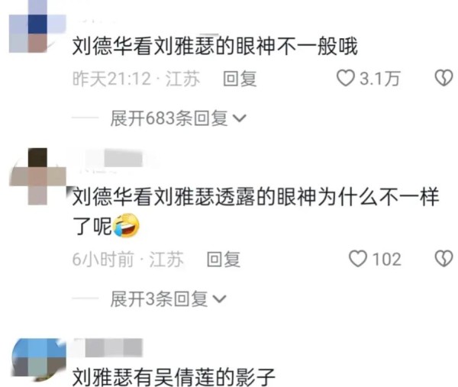Click chevron next to 展开3条回复
The image size is (458, 387).
tap(219, 299)
